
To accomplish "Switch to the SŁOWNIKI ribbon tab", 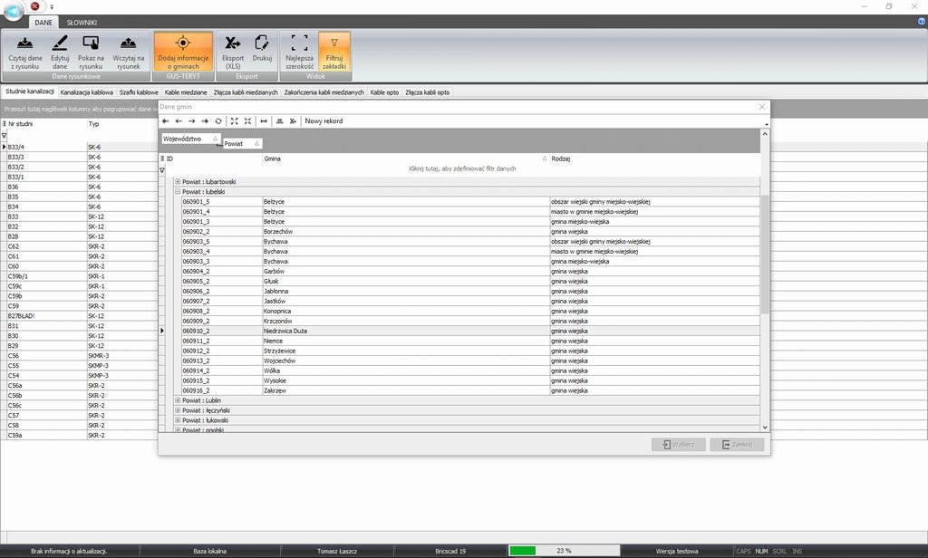I will (82, 22).
